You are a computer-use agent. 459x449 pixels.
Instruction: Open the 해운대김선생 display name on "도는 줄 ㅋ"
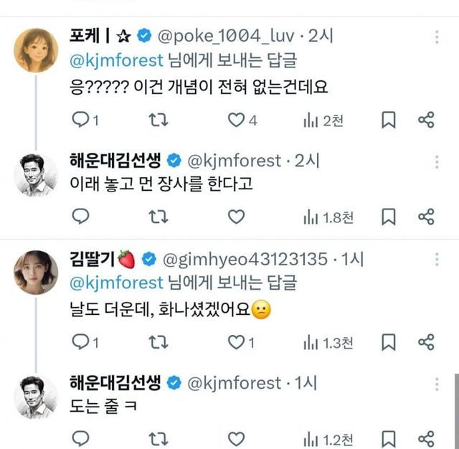point(115,383)
